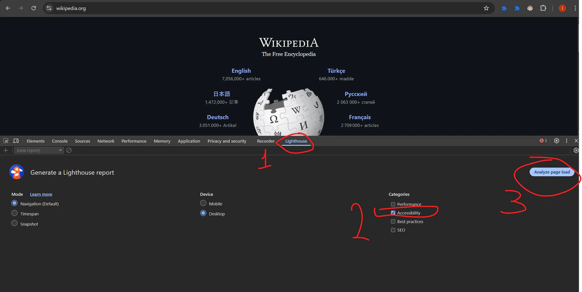Screen dimensions: 582x292
Task: Open DevTools settings gear in tab bar
Action: click(x=557, y=141)
